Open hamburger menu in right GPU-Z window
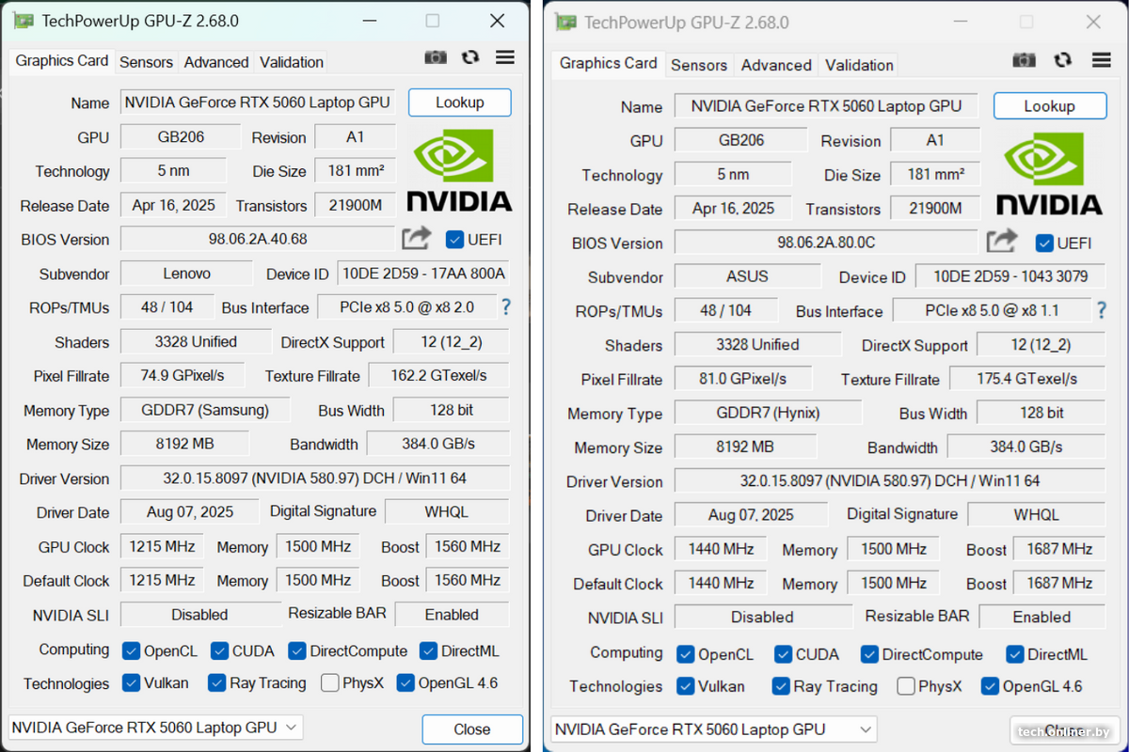The width and height of the screenshot is (1129, 752). point(1102,60)
